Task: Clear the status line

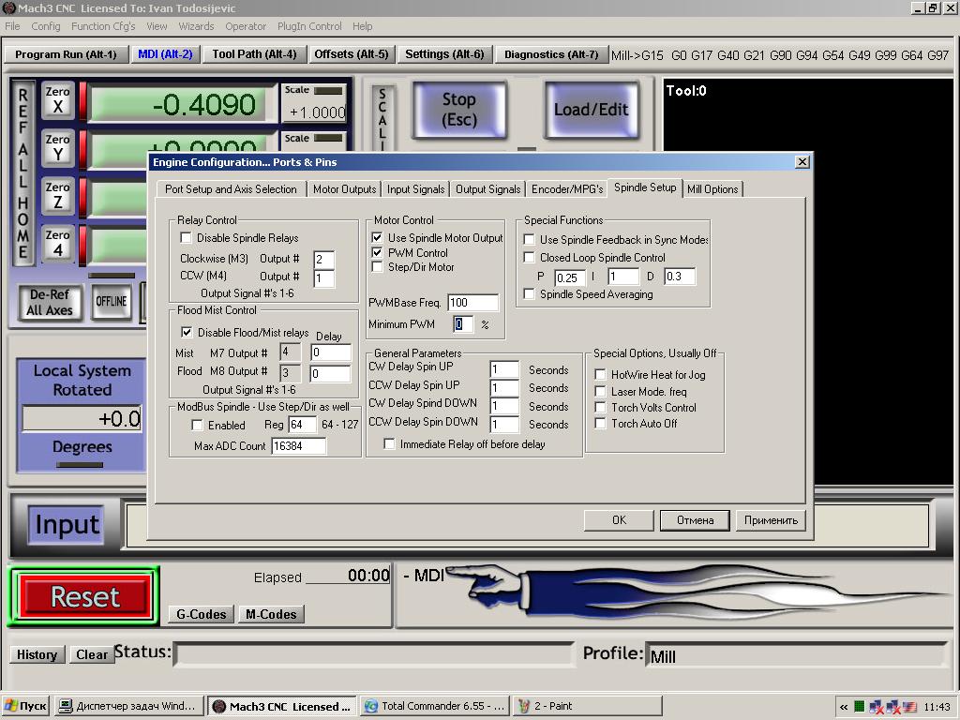Action: click(x=91, y=654)
